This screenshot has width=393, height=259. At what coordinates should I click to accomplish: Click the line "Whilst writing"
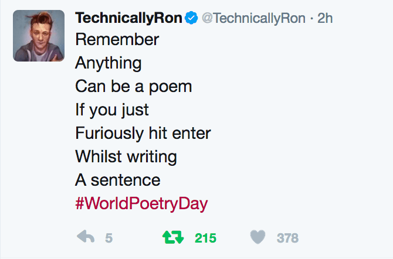[x=126, y=156]
